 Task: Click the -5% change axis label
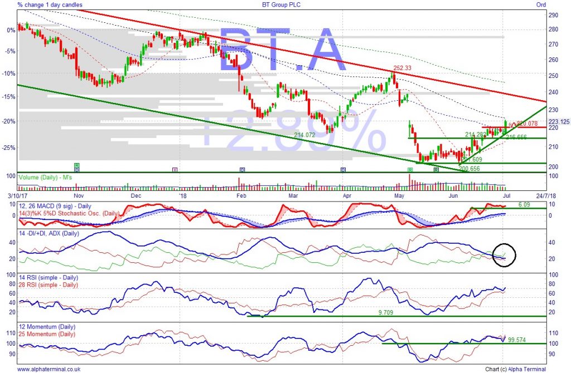[x=10, y=51]
